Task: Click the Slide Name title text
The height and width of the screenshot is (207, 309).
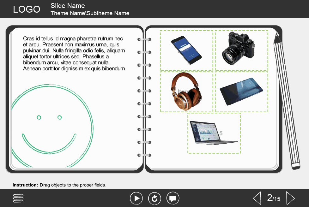Action: pos(68,6)
